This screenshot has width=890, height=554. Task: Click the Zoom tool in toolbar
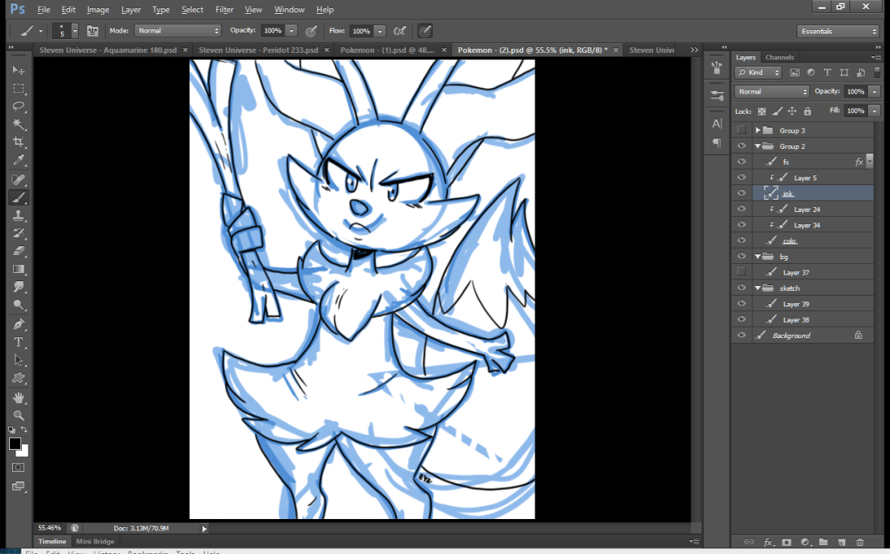point(19,415)
